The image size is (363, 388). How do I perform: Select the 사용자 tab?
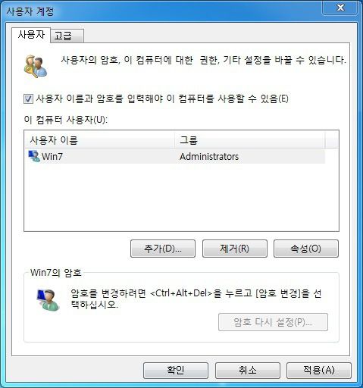point(31,35)
